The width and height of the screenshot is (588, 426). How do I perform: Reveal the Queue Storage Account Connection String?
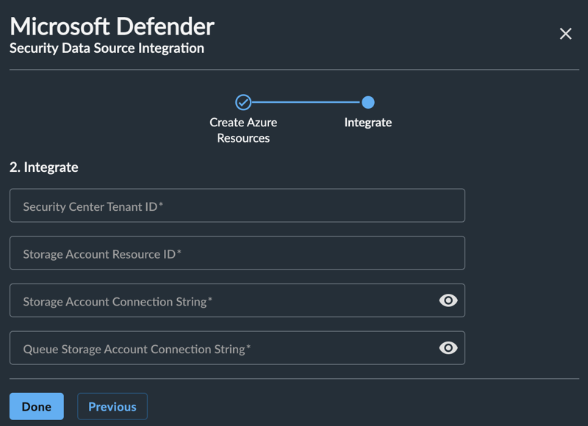click(x=448, y=348)
